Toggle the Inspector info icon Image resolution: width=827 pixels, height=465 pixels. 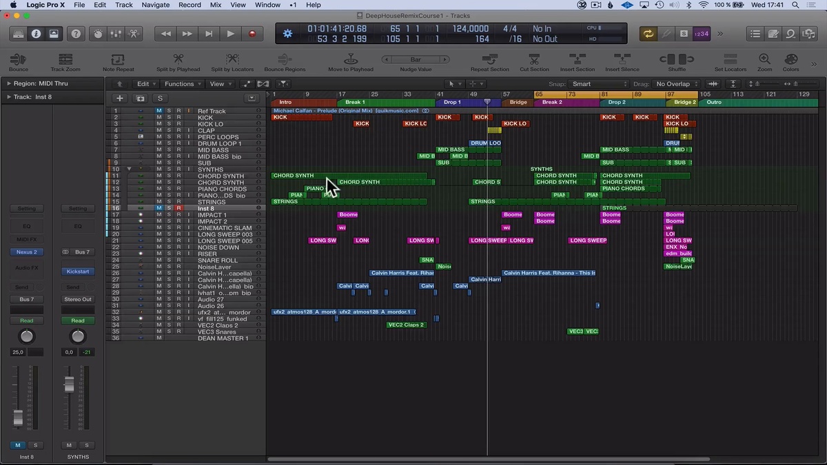pyautogui.click(x=36, y=34)
